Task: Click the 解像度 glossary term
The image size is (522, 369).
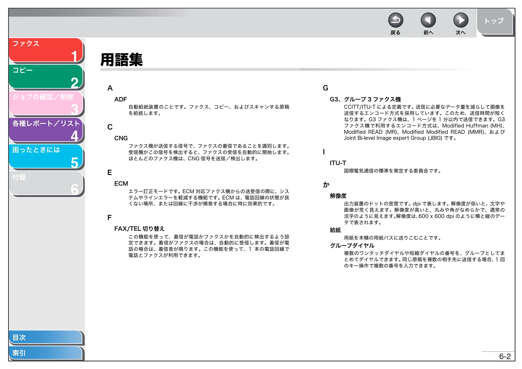Action: [x=338, y=196]
